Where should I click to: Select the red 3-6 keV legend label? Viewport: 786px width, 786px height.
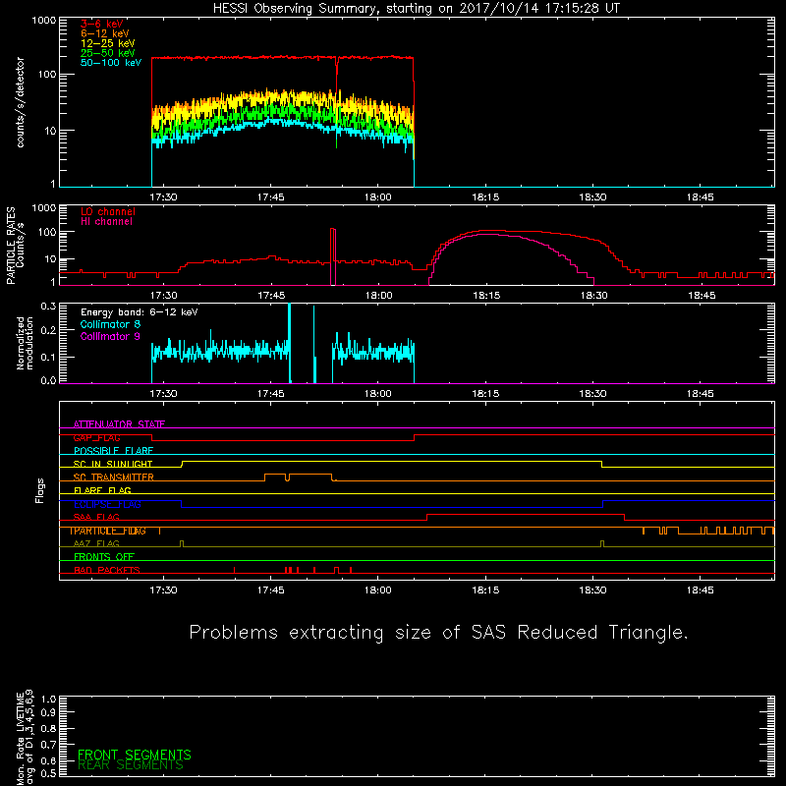[102, 24]
